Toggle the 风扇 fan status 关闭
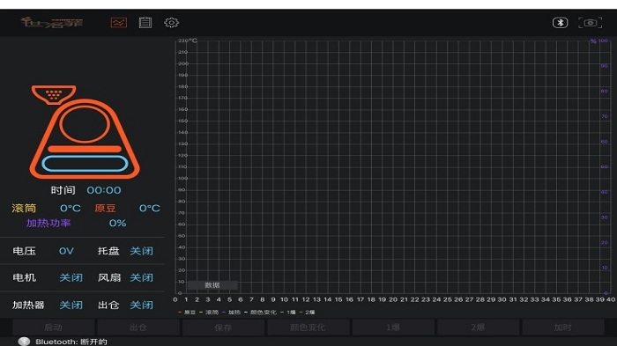The image size is (617, 346). pos(141,277)
